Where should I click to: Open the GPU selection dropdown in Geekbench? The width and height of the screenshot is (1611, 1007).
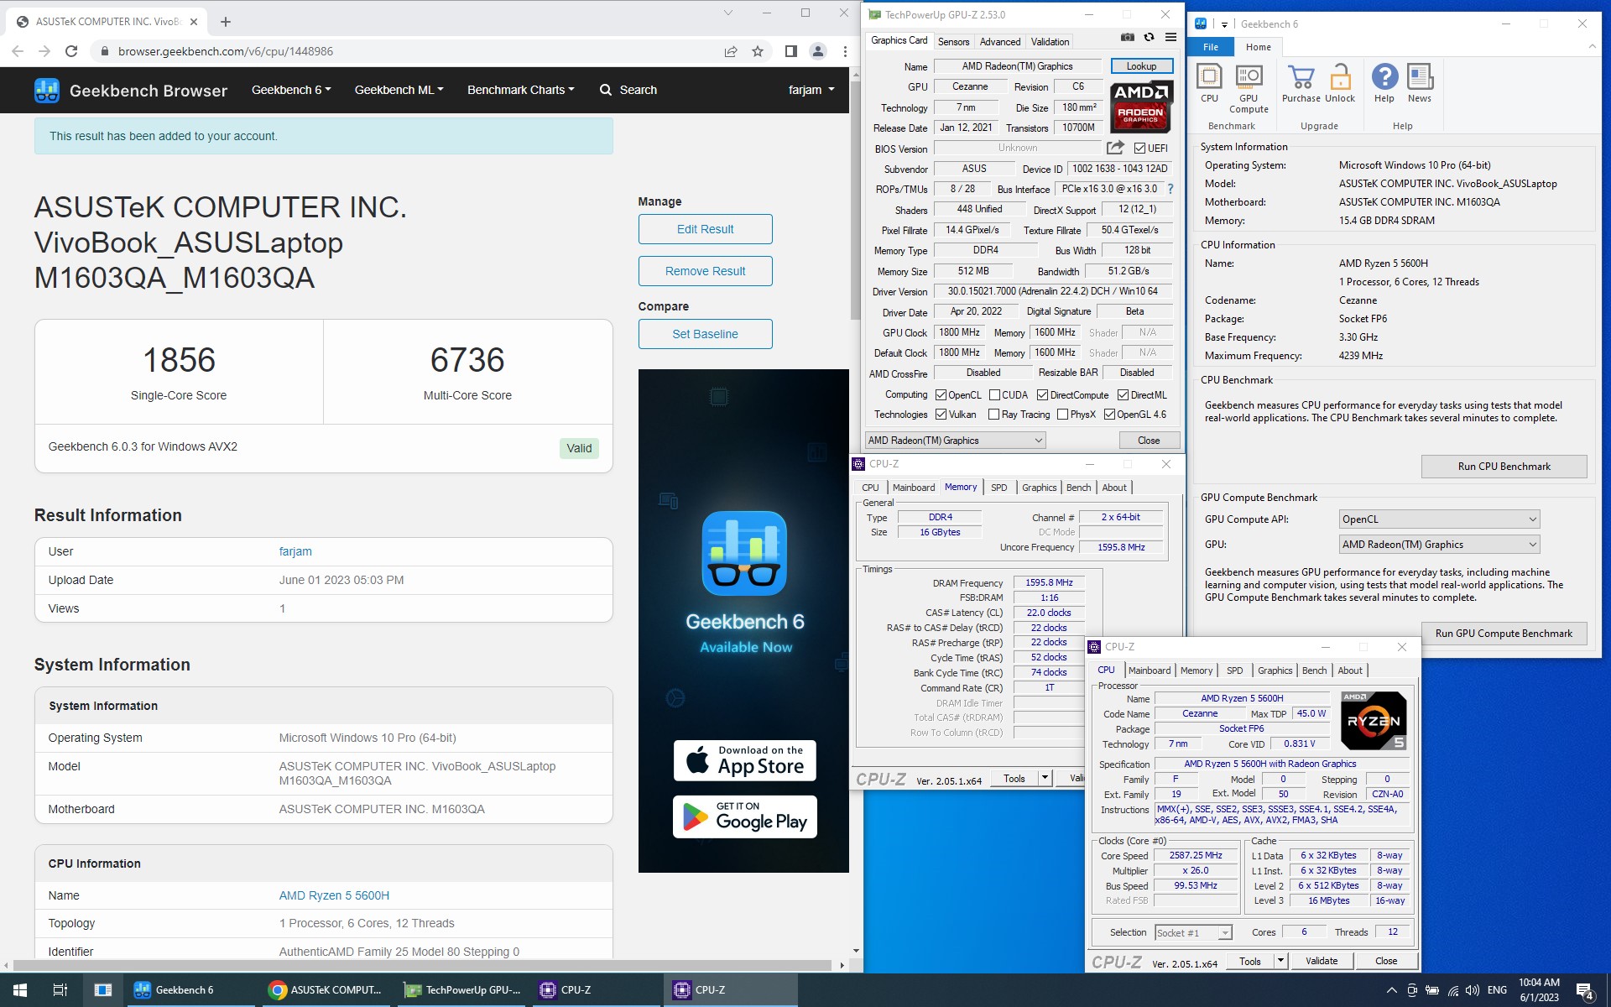click(x=1439, y=545)
